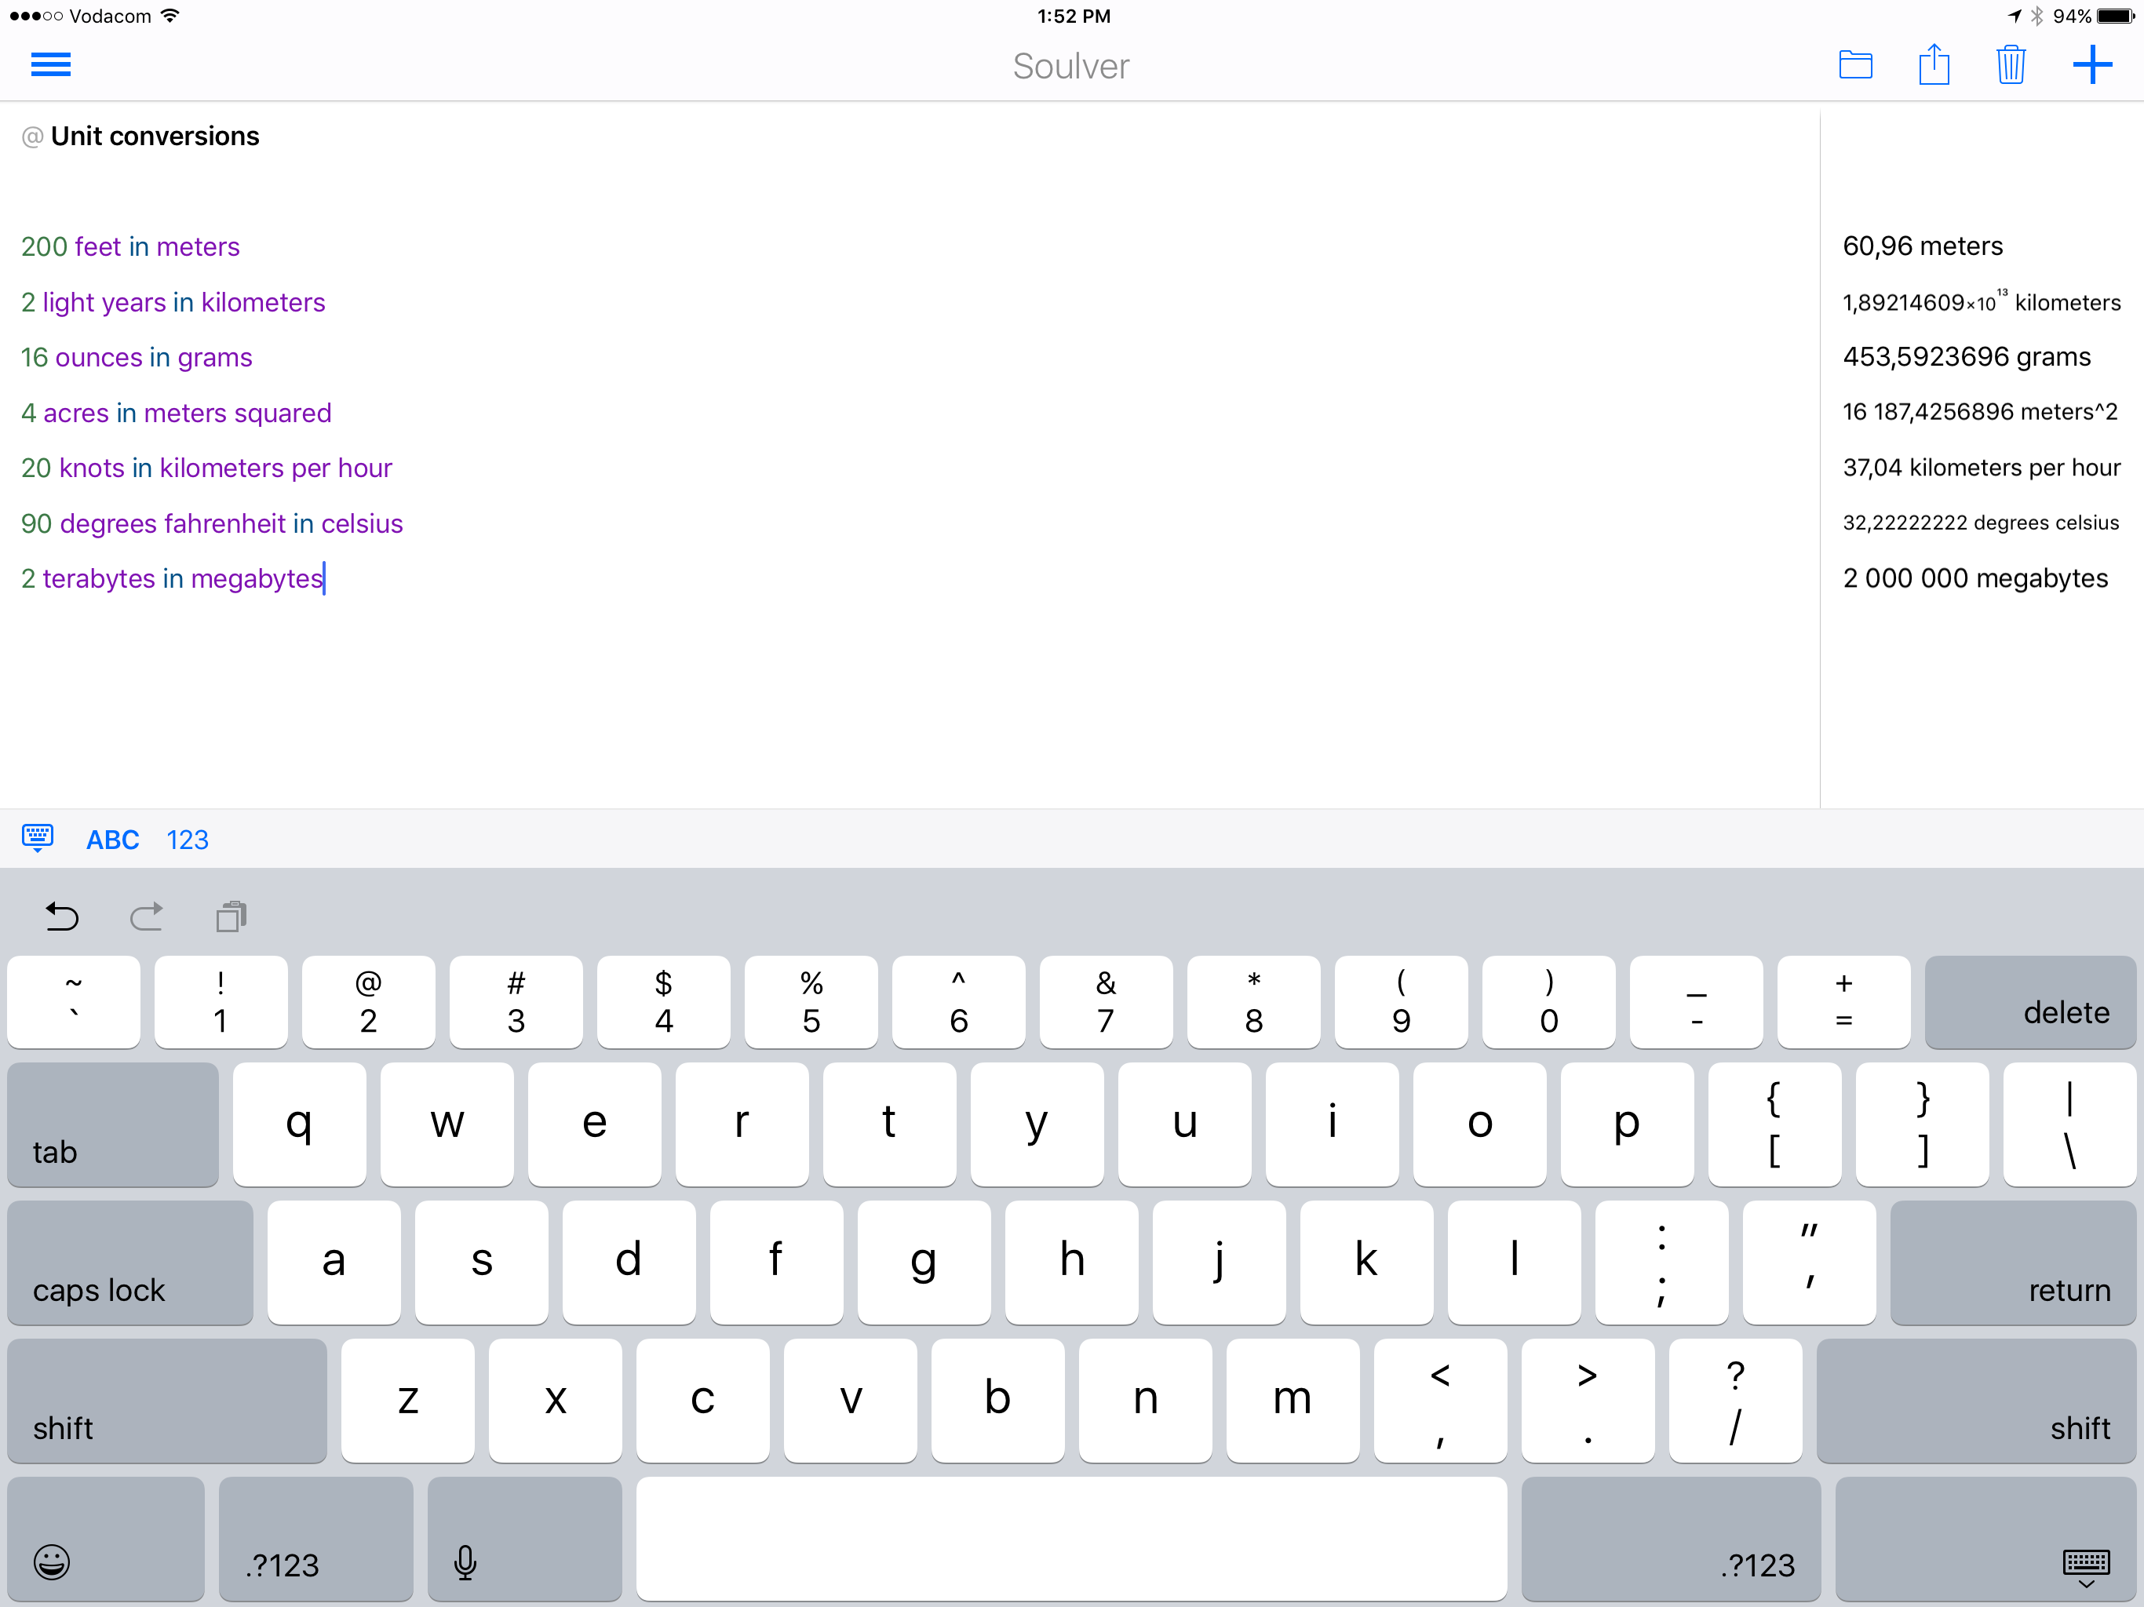Place cursor in '90 degrees fahrenheit' line
Screen dimensions: 2144x1607
(212, 523)
